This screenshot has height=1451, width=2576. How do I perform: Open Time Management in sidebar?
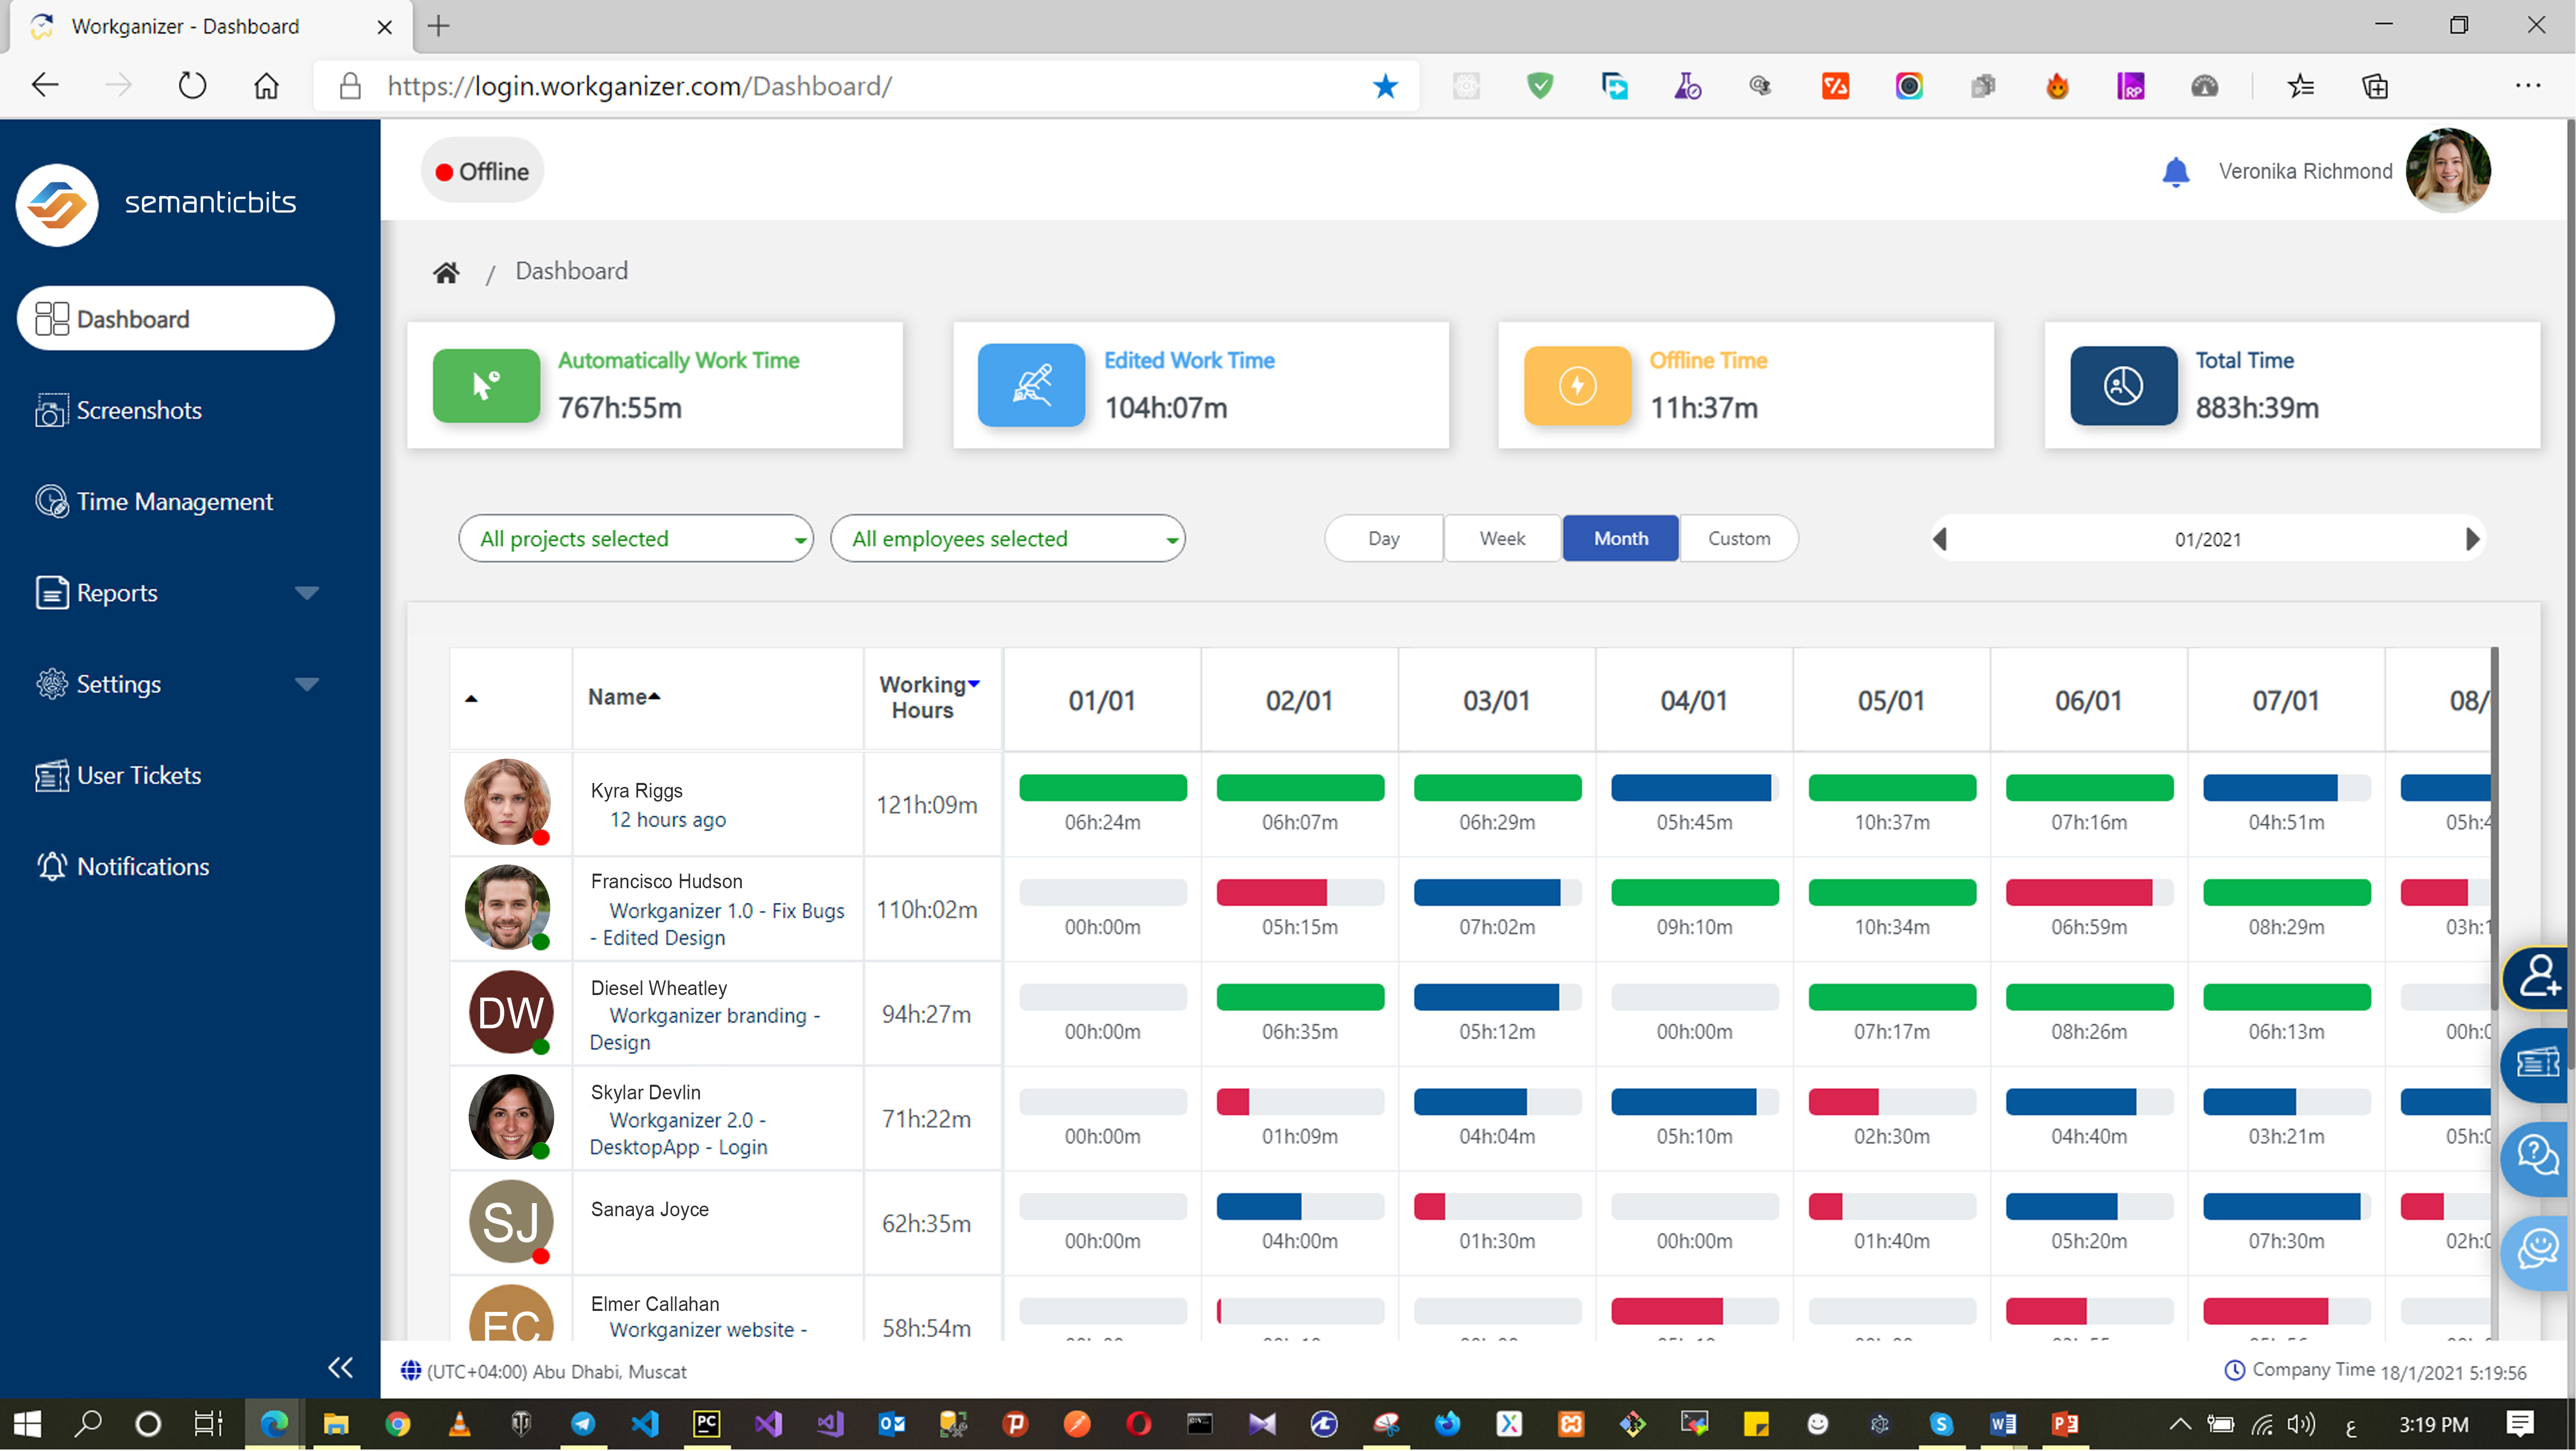click(x=174, y=502)
